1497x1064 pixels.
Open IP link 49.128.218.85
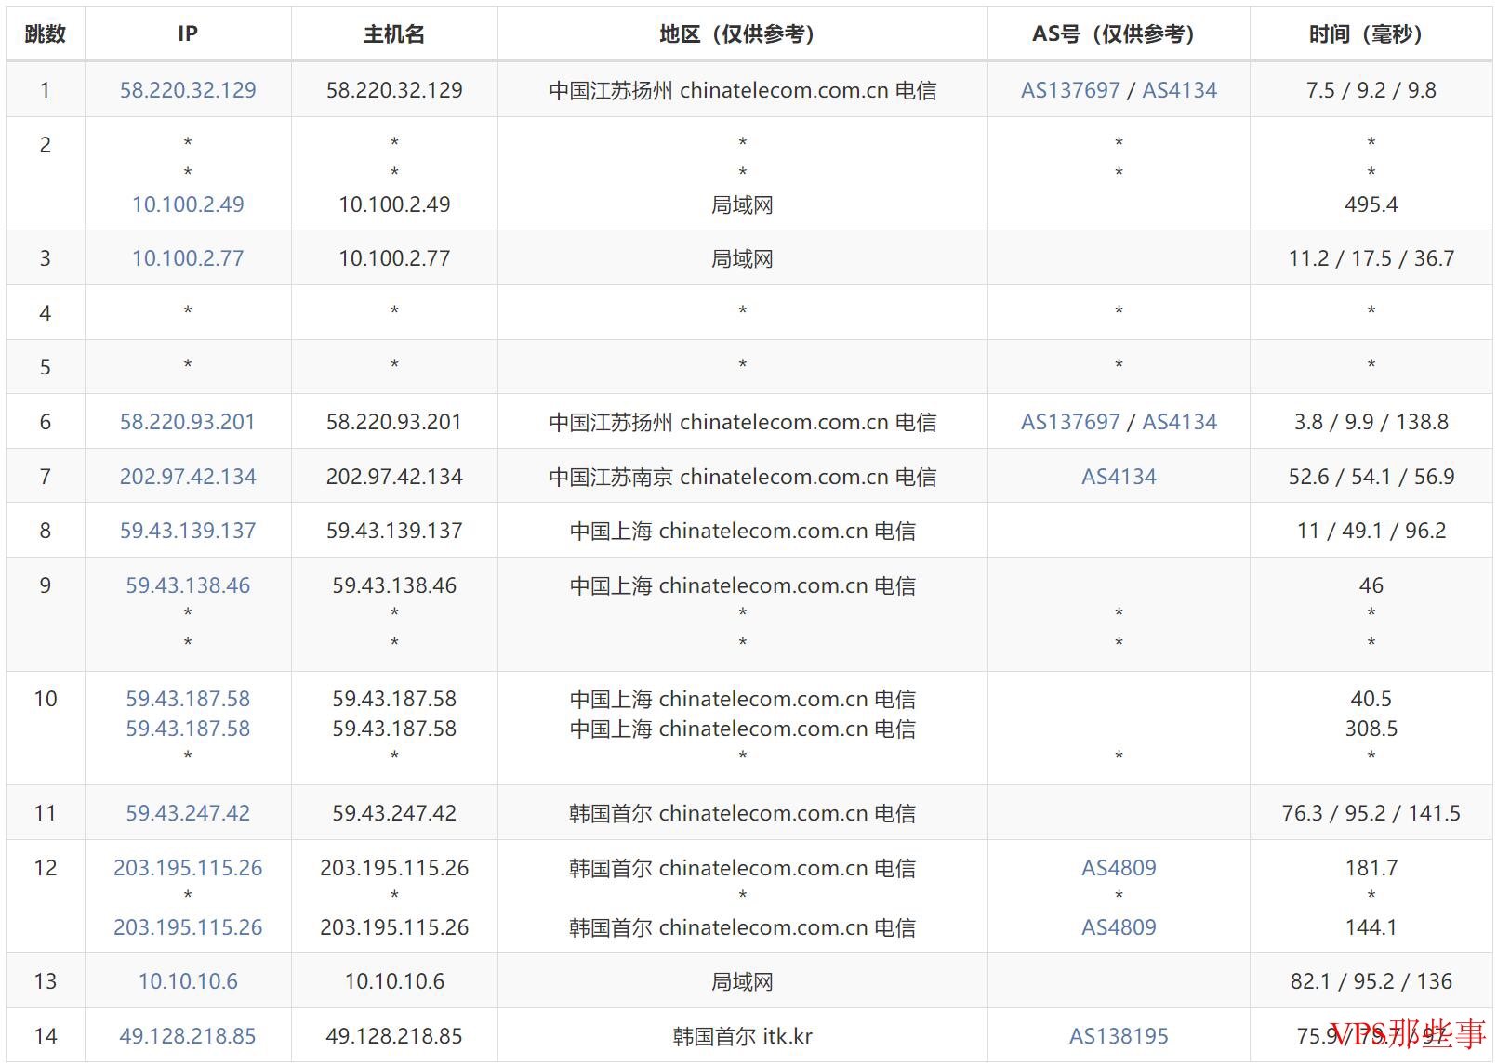tap(188, 1036)
